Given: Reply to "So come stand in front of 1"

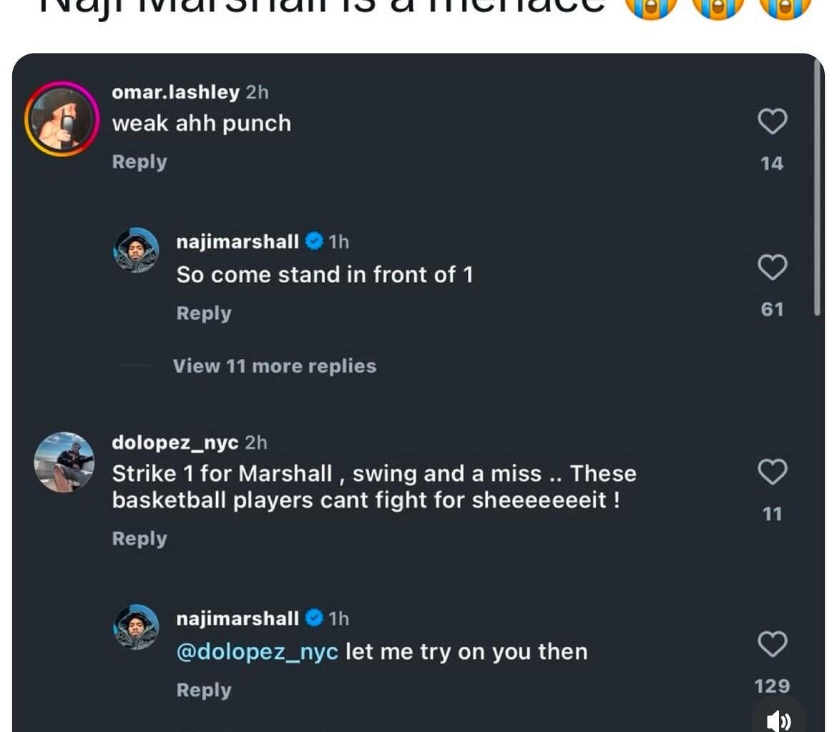Looking at the screenshot, I should coord(204,313).
